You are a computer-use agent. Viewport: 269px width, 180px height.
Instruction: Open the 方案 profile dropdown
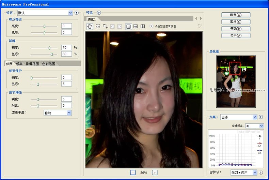255,117
